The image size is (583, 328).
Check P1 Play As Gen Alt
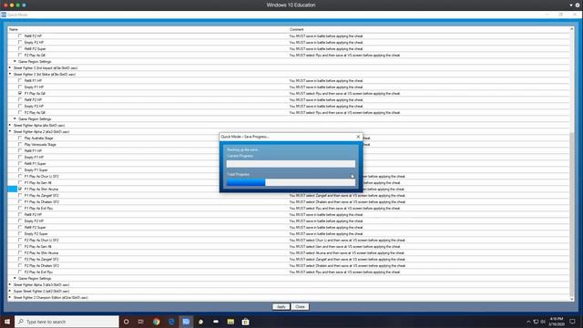20,182
